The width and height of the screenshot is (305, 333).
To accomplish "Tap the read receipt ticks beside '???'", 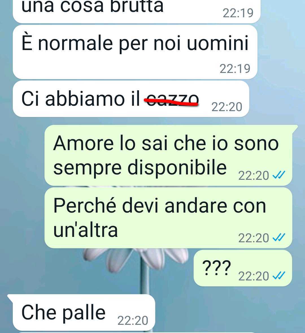I will click(279, 275).
